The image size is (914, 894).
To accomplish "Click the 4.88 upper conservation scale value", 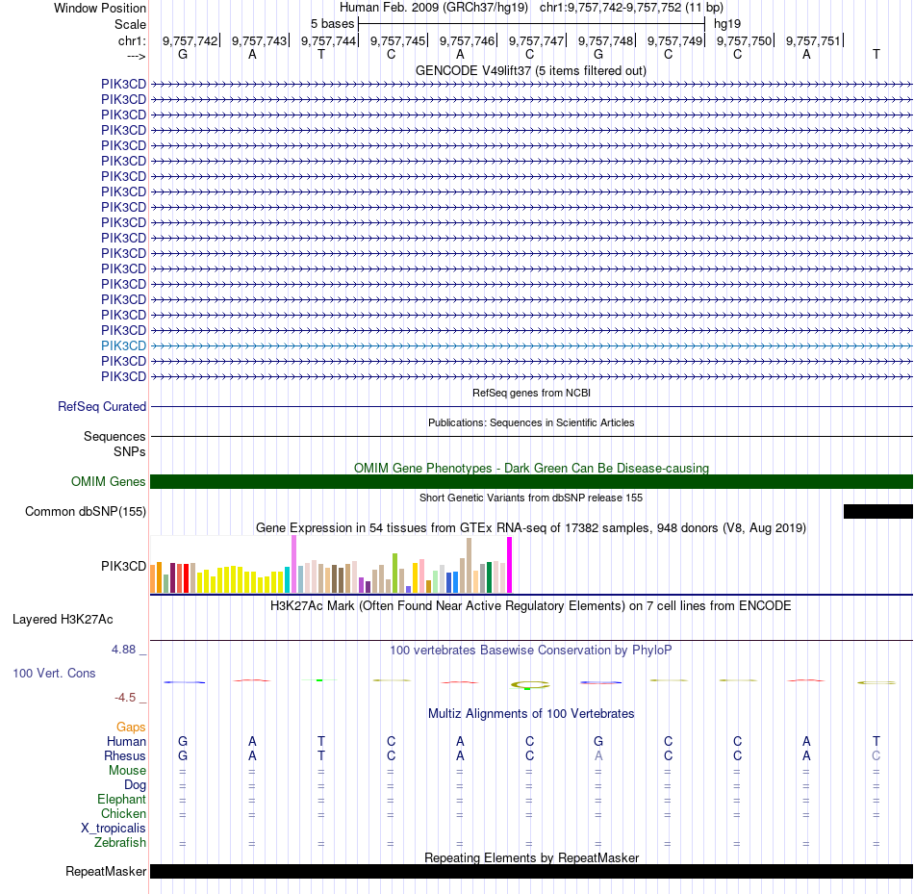I will click(x=123, y=649).
